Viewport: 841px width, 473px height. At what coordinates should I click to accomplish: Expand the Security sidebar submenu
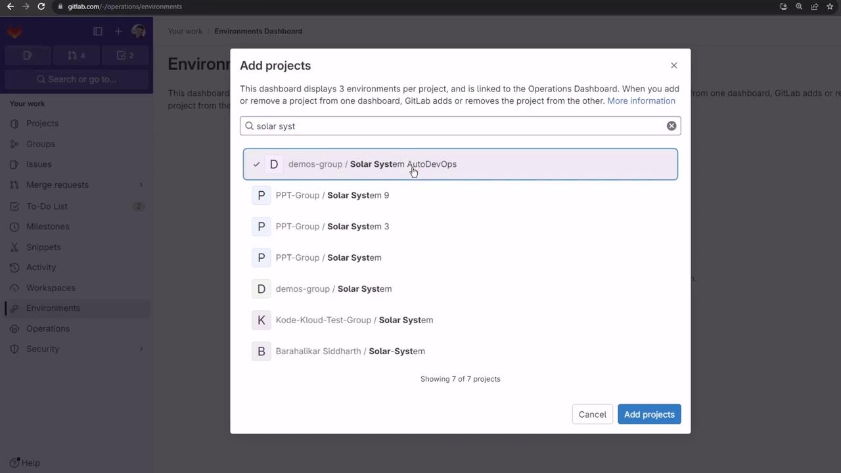[141, 349]
